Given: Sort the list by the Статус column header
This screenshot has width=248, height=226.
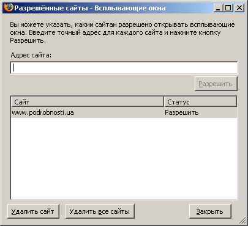Looking at the screenshot, I should 200,102.
